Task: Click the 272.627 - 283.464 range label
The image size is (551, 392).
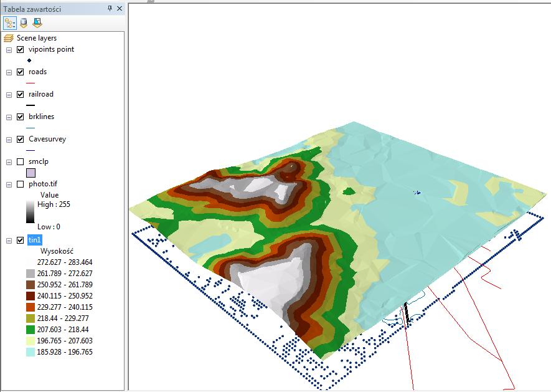Action: click(65, 262)
